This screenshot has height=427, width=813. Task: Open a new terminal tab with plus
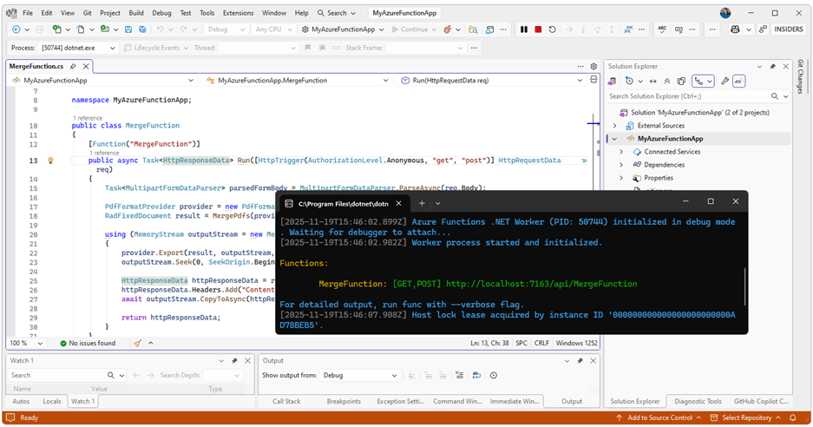(x=422, y=203)
